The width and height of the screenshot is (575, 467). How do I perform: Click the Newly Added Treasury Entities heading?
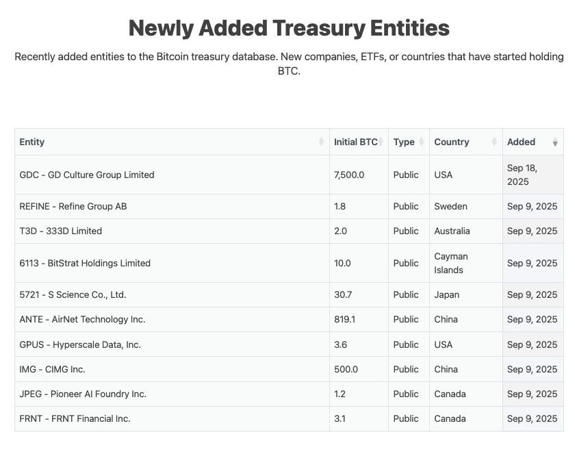[x=288, y=28]
